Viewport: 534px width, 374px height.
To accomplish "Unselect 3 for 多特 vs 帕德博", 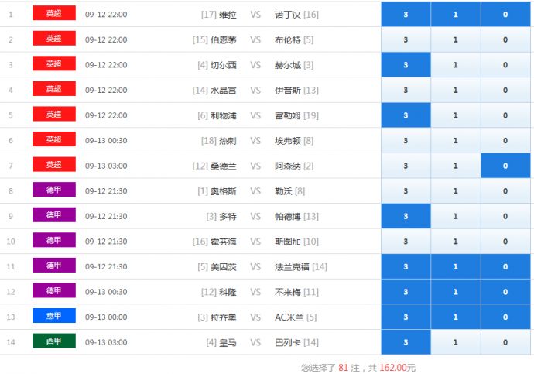I will [x=406, y=216].
